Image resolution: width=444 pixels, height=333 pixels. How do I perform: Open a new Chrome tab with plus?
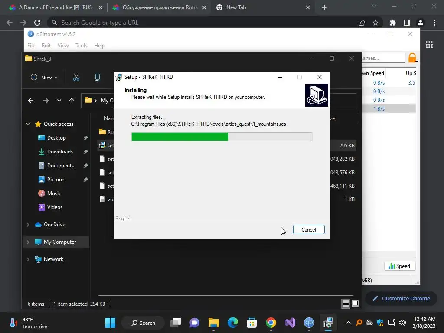(x=324, y=8)
